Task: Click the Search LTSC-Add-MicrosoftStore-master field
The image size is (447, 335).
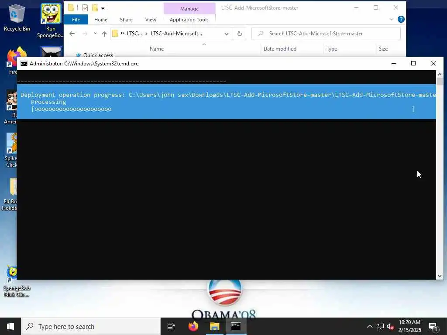Action: pos(326,34)
